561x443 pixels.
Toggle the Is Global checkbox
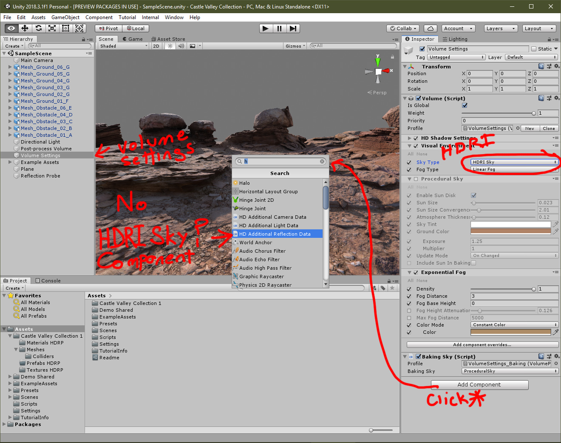[x=465, y=105]
